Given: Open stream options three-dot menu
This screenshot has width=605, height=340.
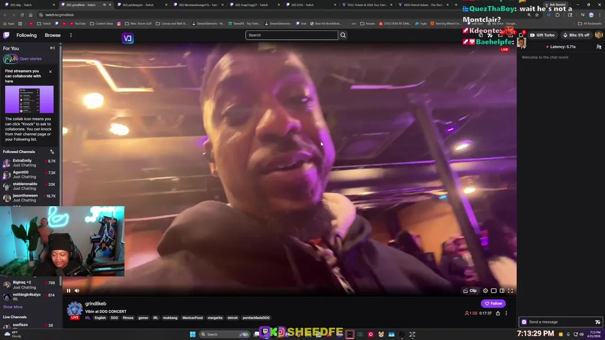Looking at the screenshot, I should click(506, 313).
